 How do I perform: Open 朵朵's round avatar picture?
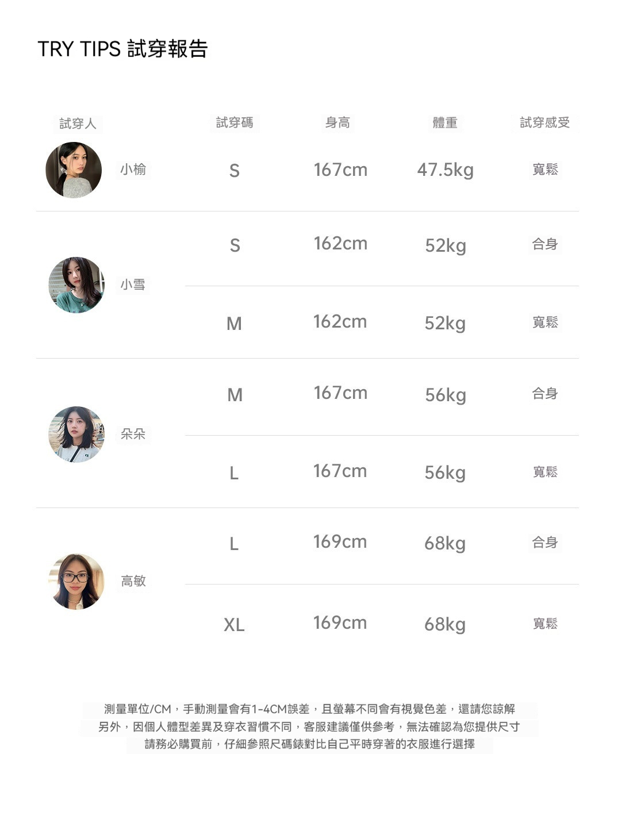coord(76,435)
